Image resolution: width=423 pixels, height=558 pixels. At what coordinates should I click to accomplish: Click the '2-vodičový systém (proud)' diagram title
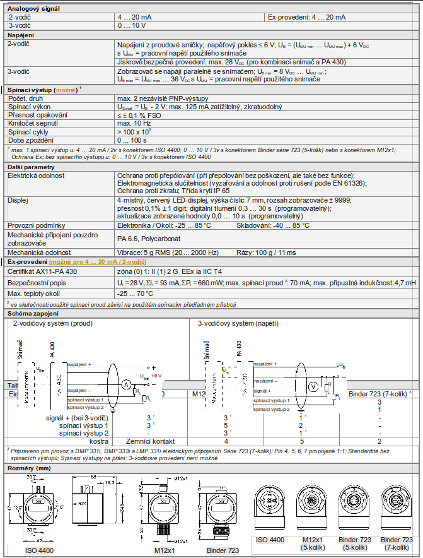(x=53, y=323)
